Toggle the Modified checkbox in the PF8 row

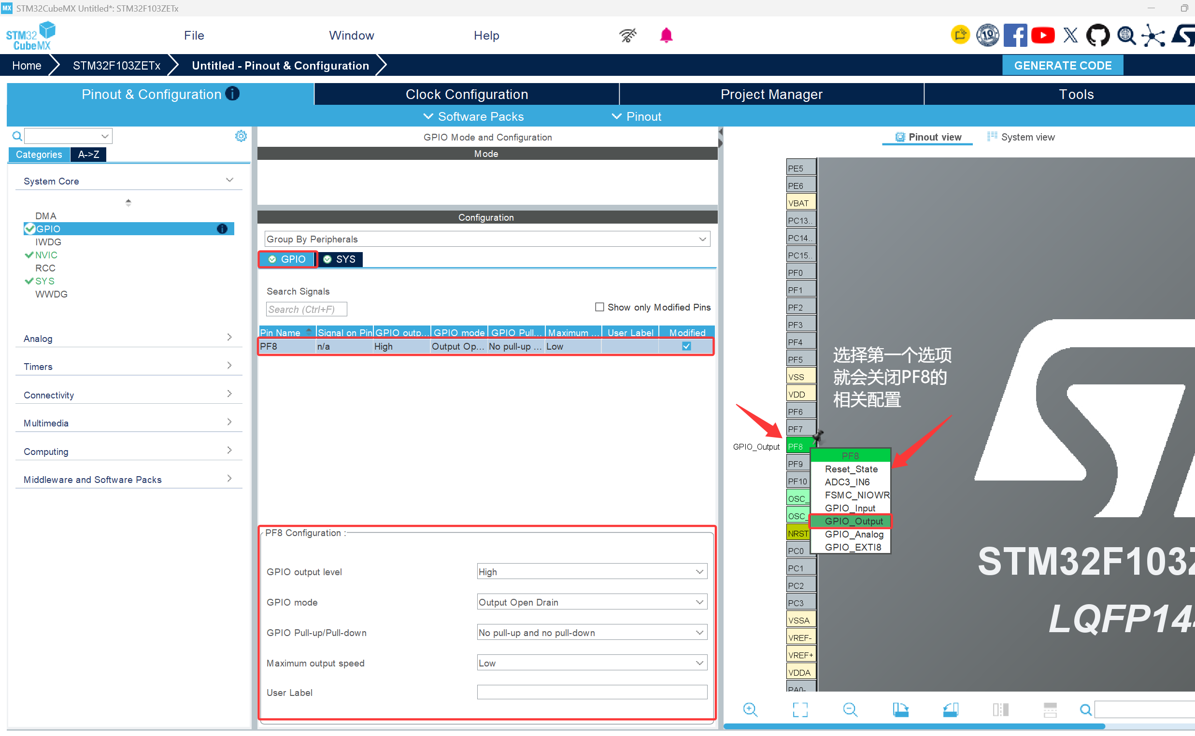click(x=686, y=346)
